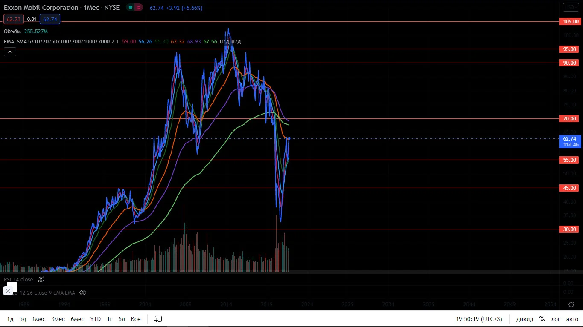Select the YTD time range

[x=96, y=319]
